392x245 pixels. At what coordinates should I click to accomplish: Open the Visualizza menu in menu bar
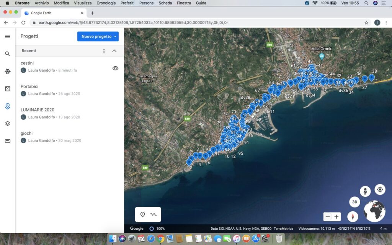[83, 3]
